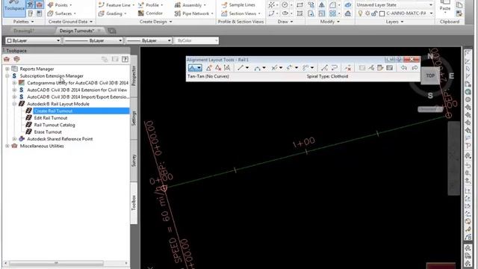The width and height of the screenshot is (478, 269).
Task: Expand the Reports Manager node
Action: [x=7, y=69]
